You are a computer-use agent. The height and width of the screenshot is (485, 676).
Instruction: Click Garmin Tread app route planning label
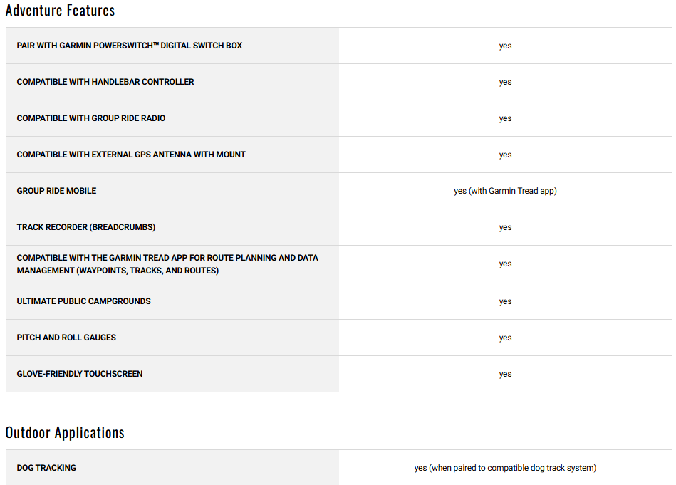(167, 264)
